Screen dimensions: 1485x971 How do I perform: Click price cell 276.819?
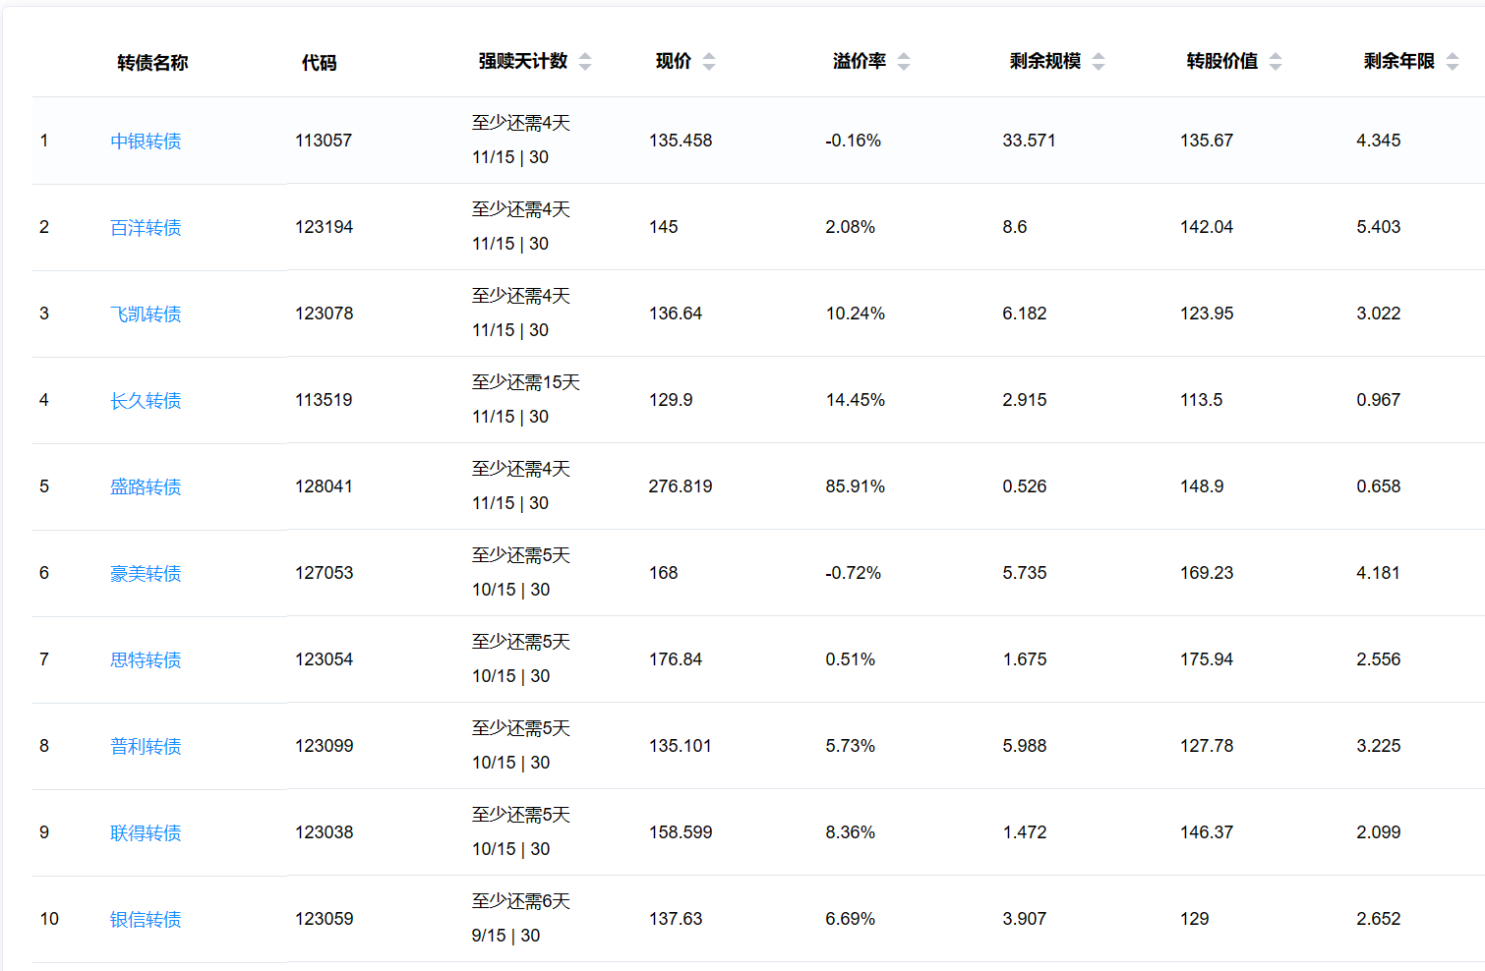pos(681,486)
